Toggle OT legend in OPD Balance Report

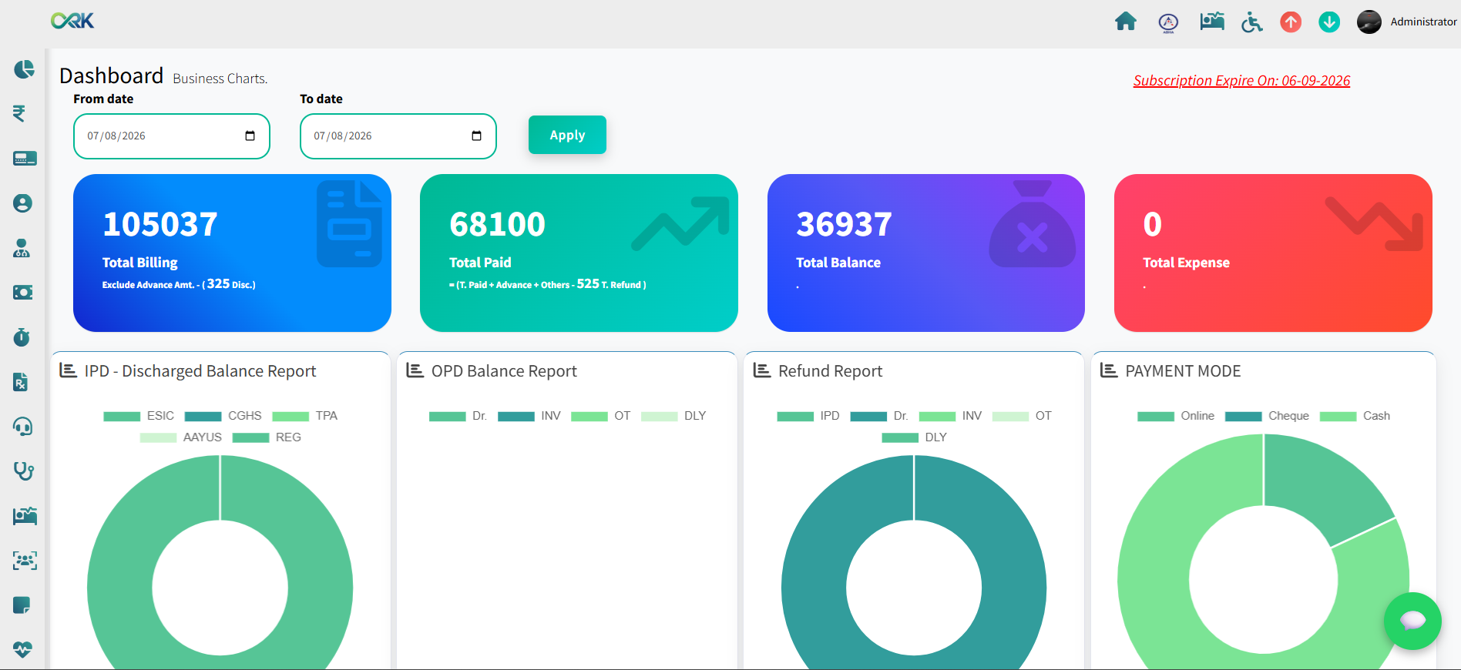pyautogui.click(x=601, y=416)
